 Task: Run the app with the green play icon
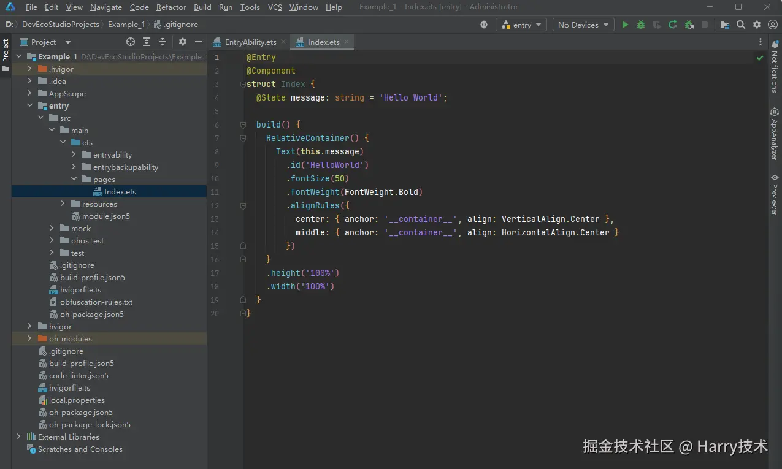pyautogui.click(x=625, y=25)
